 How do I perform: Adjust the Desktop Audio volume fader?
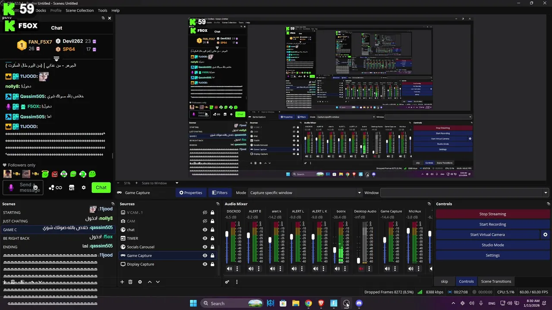point(358,260)
